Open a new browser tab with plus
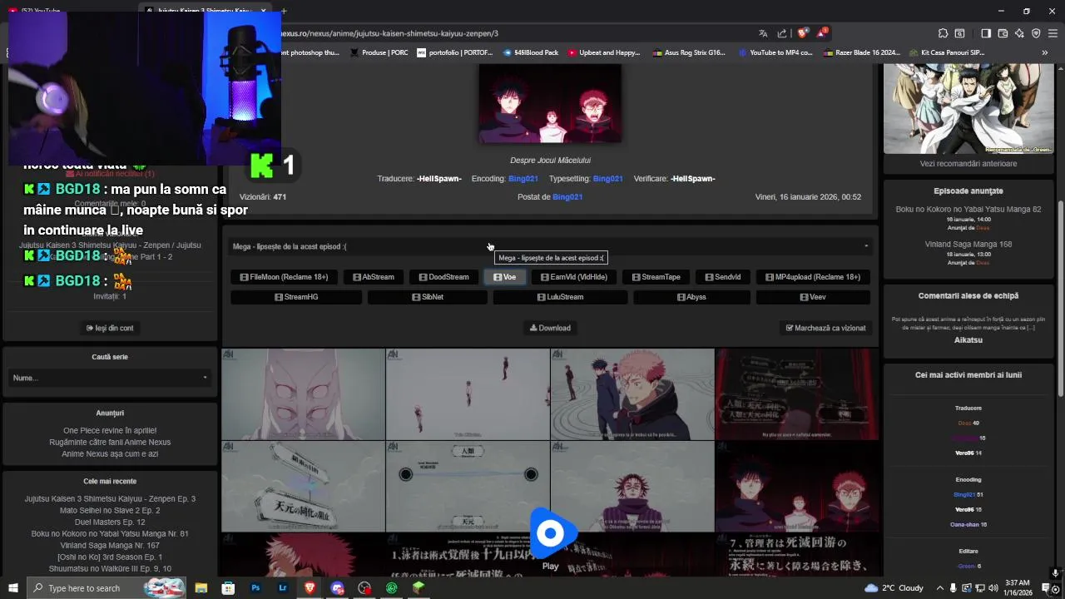Screen dimensions: 1065x599 (x=284, y=11)
